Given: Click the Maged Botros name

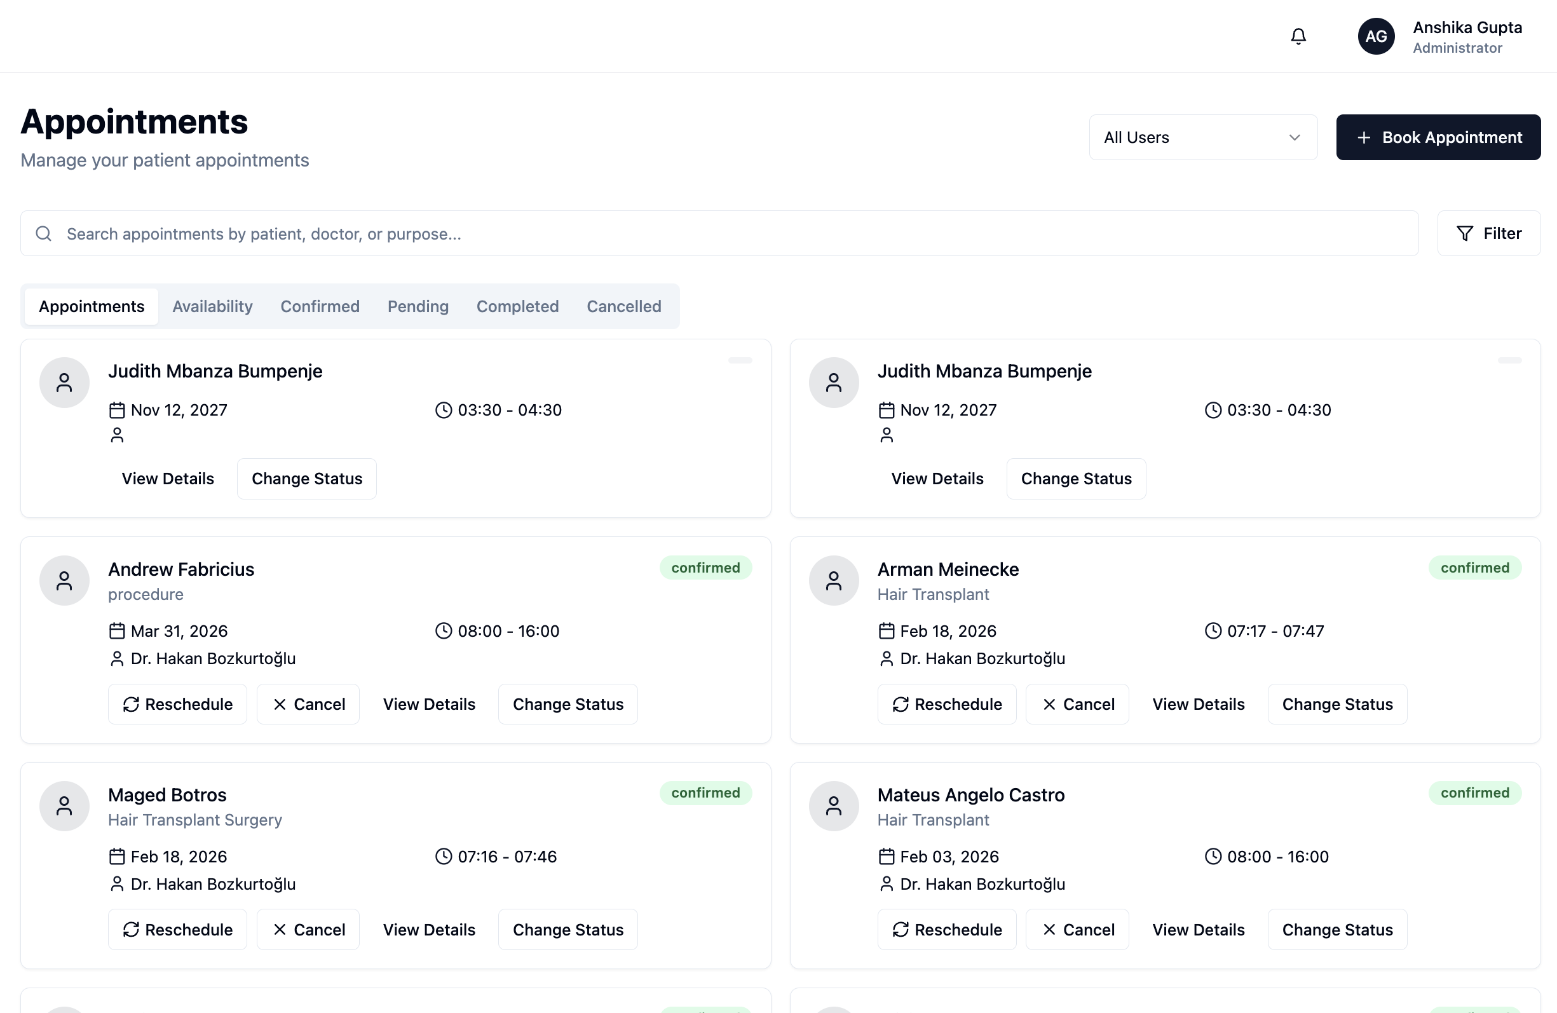Looking at the screenshot, I should pos(168,794).
